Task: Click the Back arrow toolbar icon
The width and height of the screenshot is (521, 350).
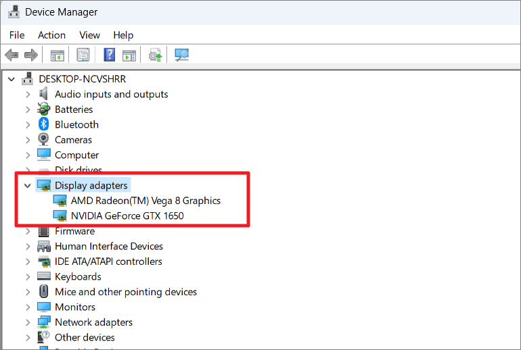Action: (x=12, y=55)
